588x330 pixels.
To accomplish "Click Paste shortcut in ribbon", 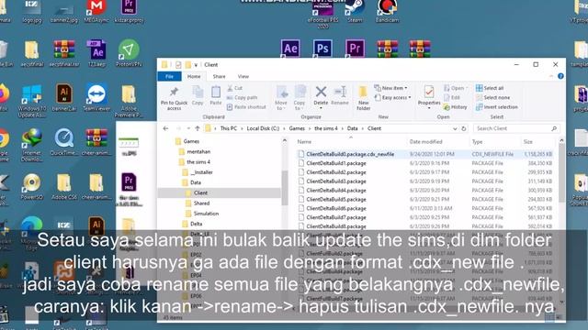I will 246,107.
